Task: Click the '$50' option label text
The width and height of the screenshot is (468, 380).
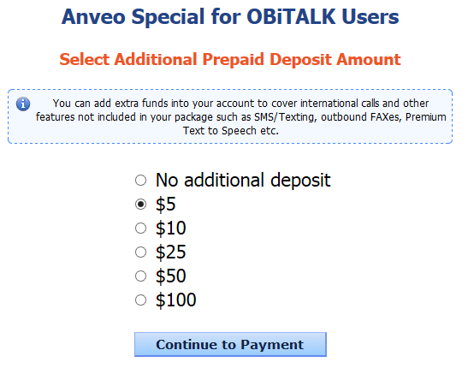Action: pos(171,276)
